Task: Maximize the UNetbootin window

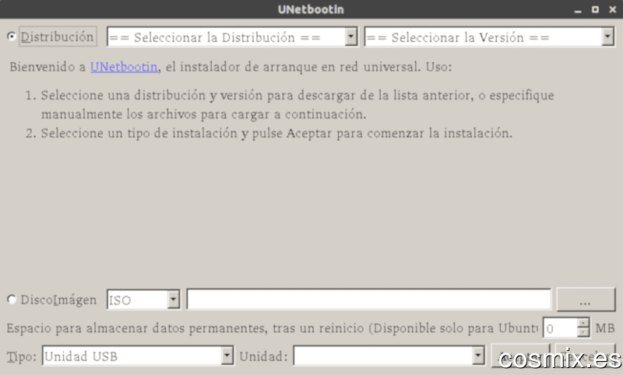Action: [595, 9]
